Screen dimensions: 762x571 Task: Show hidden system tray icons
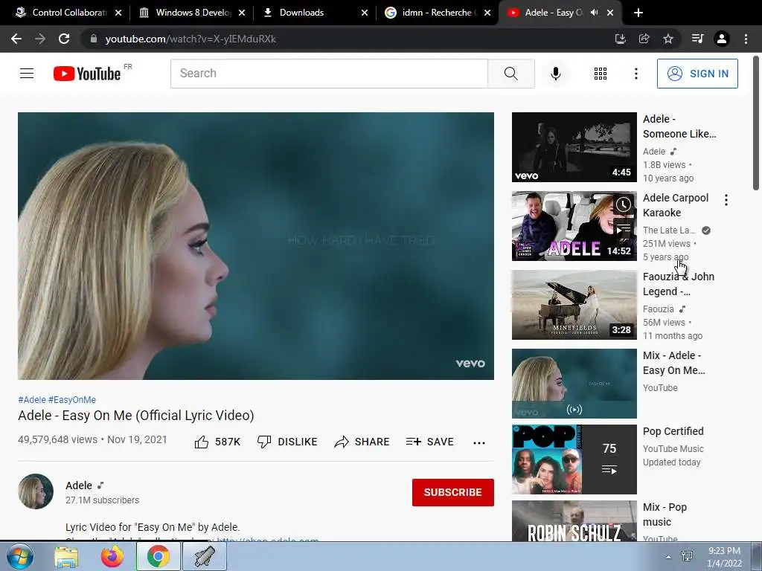click(x=668, y=557)
